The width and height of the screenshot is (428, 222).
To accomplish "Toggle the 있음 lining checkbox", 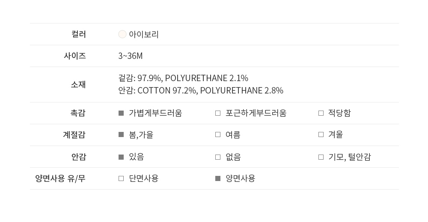I will pyautogui.click(x=121, y=157).
